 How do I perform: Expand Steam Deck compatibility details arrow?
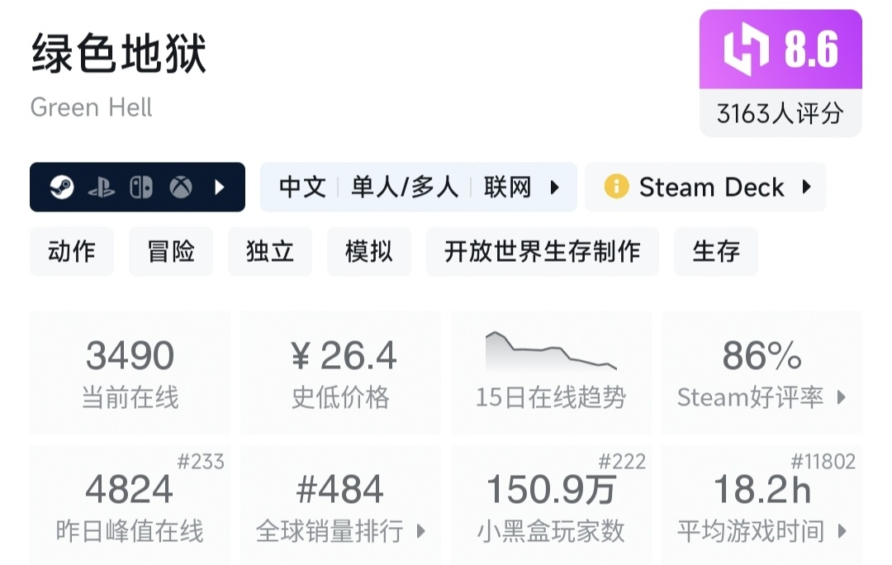[x=806, y=187]
